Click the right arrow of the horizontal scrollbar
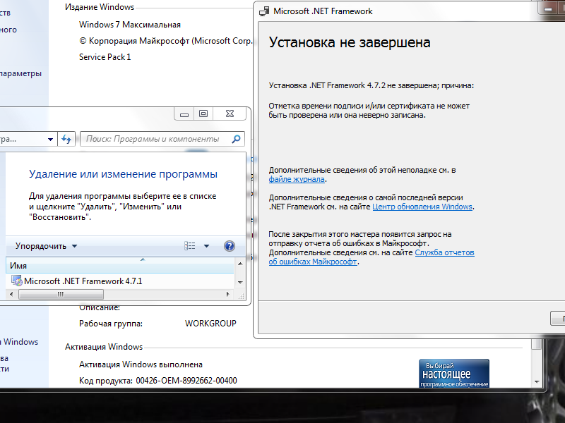565x423 pixels. tap(227, 294)
